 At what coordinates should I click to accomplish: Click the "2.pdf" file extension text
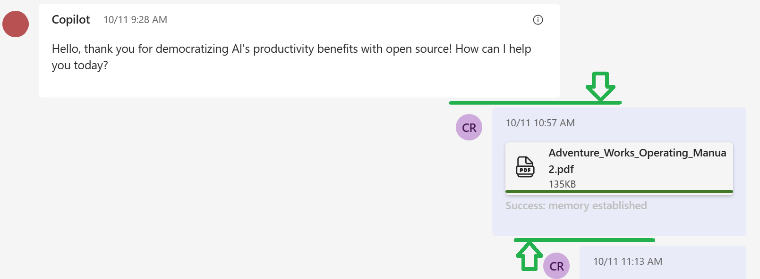(561, 169)
